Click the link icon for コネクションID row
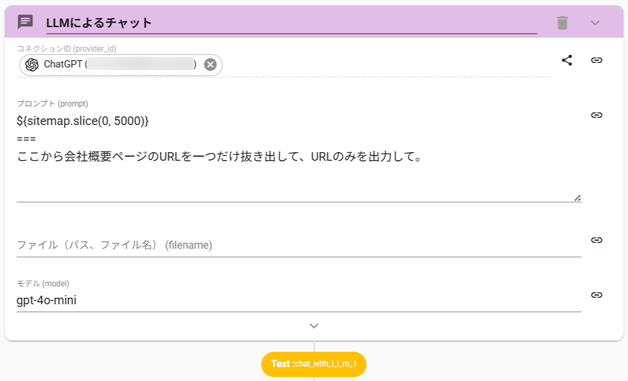This screenshot has width=628, height=381. 597,60
